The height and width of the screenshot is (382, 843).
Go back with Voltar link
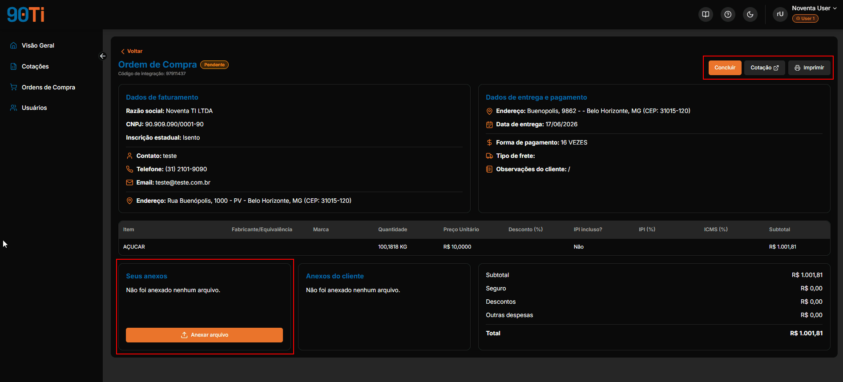click(x=132, y=51)
